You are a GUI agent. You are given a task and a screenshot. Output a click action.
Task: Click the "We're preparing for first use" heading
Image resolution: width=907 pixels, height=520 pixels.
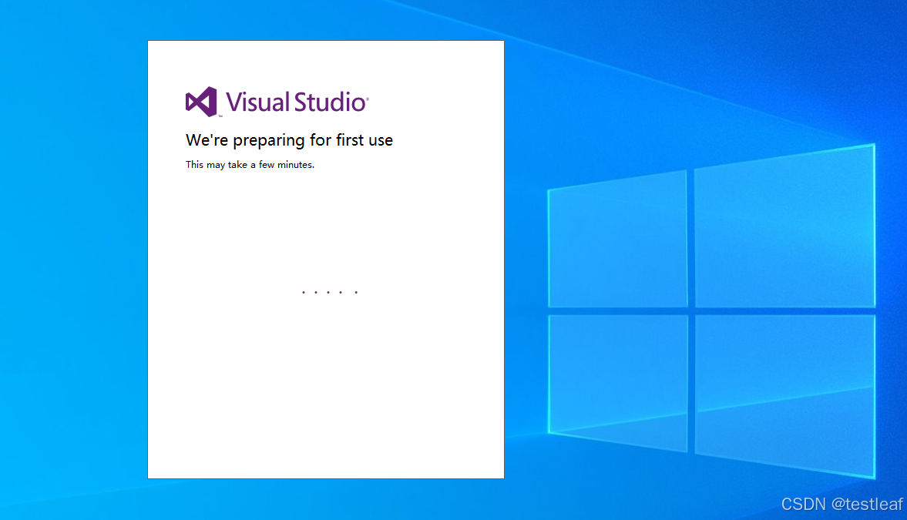(289, 140)
